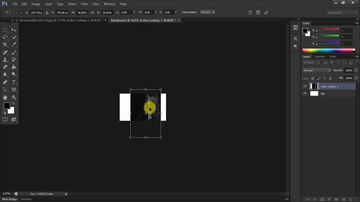Select the Spot Healing Brush tool

point(5,52)
